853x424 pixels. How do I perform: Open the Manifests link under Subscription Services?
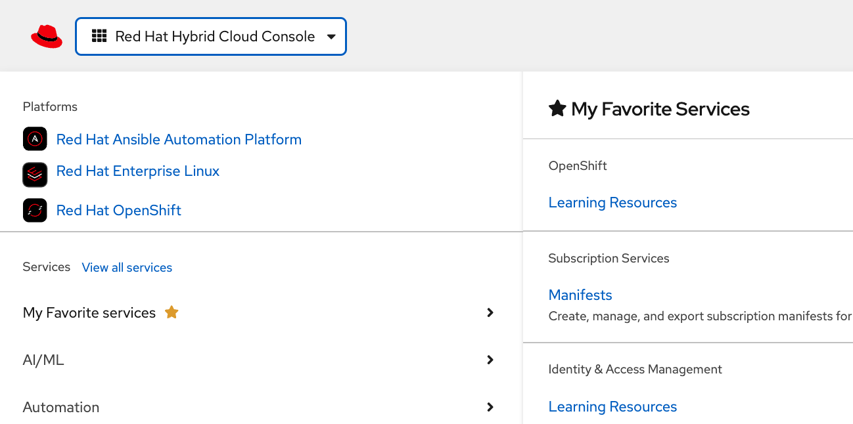[x=580, y=295]
